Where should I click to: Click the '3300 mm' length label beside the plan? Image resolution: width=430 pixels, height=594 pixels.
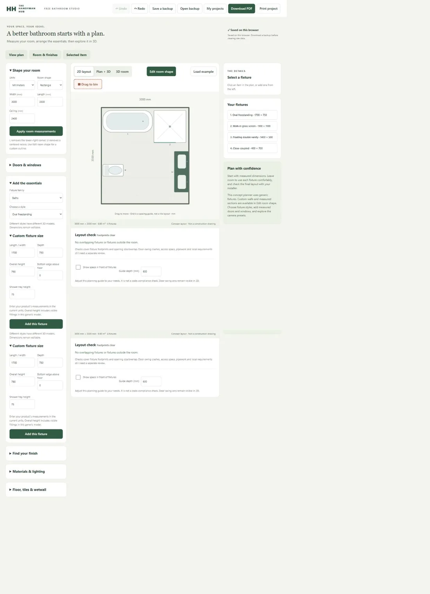coord(93,156)
